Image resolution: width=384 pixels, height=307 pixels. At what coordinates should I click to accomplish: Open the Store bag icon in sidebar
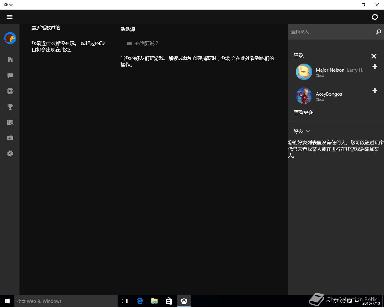10,138
